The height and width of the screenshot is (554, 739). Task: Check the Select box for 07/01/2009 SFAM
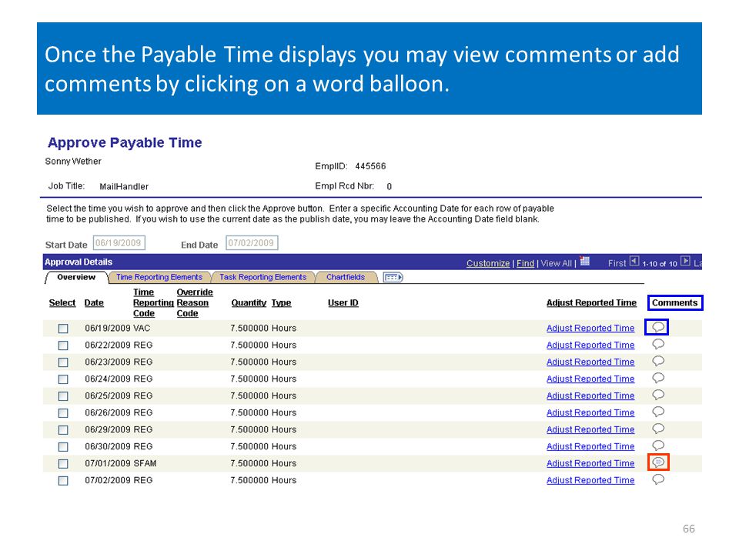(x=63, y=463)
